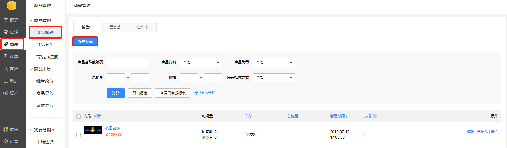Click the orange store logo icon
This screenshot has width=507, height=148.
point(12,5)
